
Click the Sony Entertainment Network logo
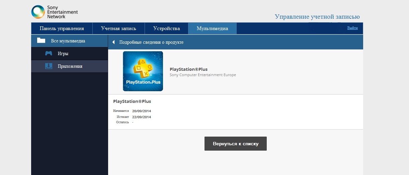[x=54, y=12]
